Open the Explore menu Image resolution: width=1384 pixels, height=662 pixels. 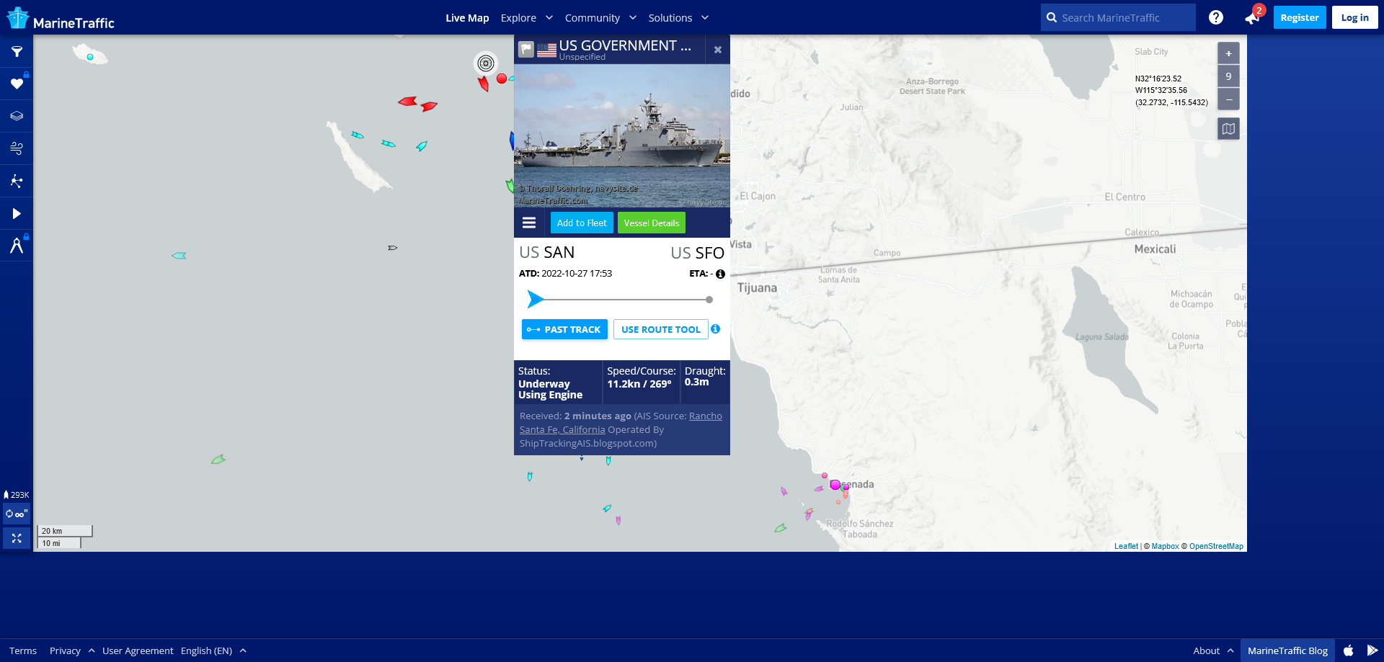point(518,18)
